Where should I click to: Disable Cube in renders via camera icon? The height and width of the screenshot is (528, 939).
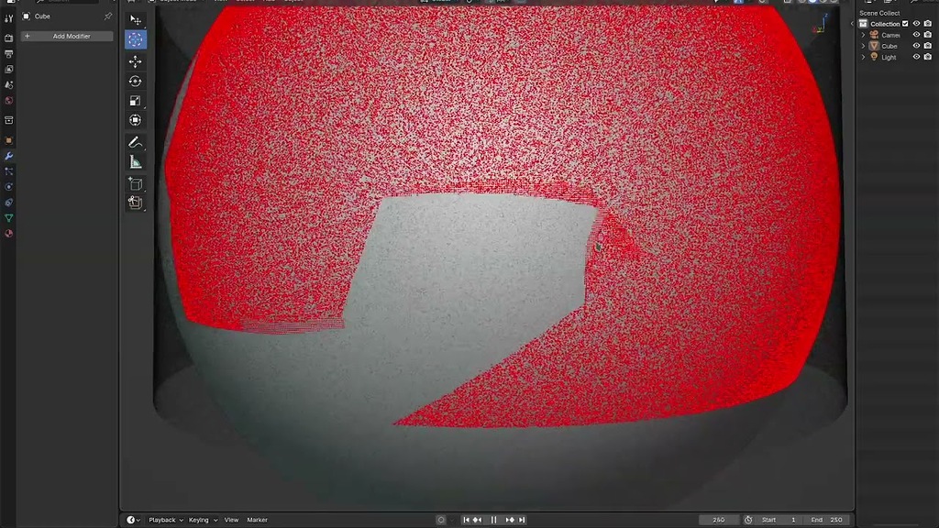928,46
